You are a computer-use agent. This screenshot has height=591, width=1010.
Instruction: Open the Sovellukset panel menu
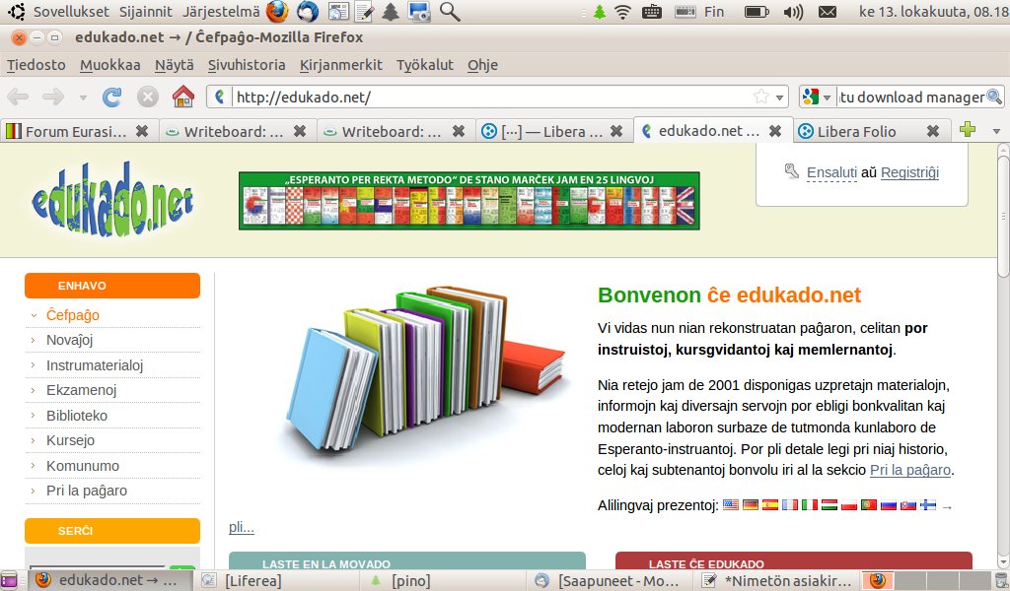71,12
